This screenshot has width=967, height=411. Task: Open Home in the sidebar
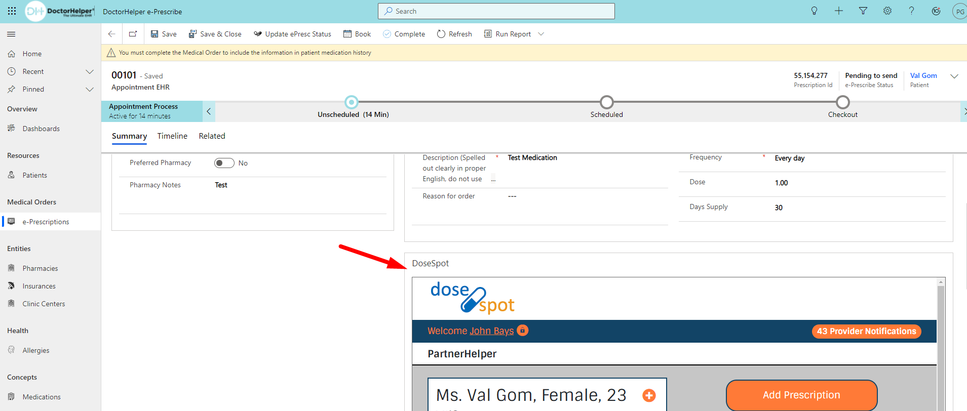(32, 54)
